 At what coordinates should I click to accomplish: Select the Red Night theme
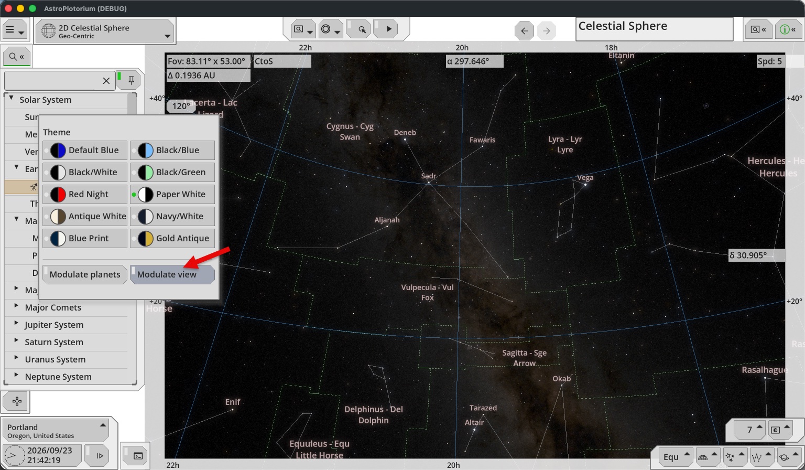click(x=84, y=194)
